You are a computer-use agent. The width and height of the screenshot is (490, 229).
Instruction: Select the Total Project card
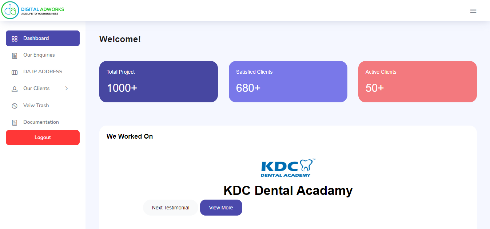[159, 82]
